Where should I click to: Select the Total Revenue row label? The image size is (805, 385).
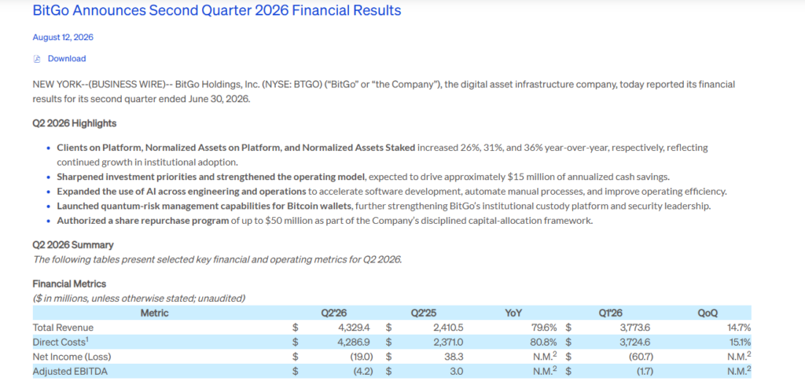tap(63, 327)
